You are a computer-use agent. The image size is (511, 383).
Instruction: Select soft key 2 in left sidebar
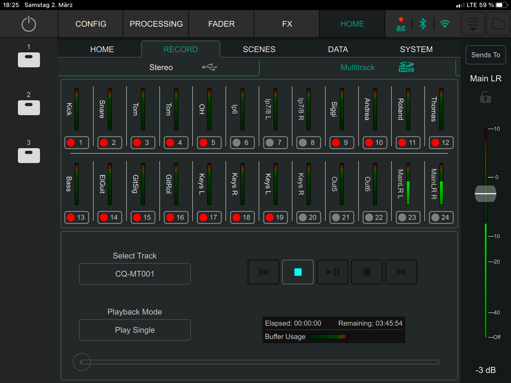click(29, 107)
